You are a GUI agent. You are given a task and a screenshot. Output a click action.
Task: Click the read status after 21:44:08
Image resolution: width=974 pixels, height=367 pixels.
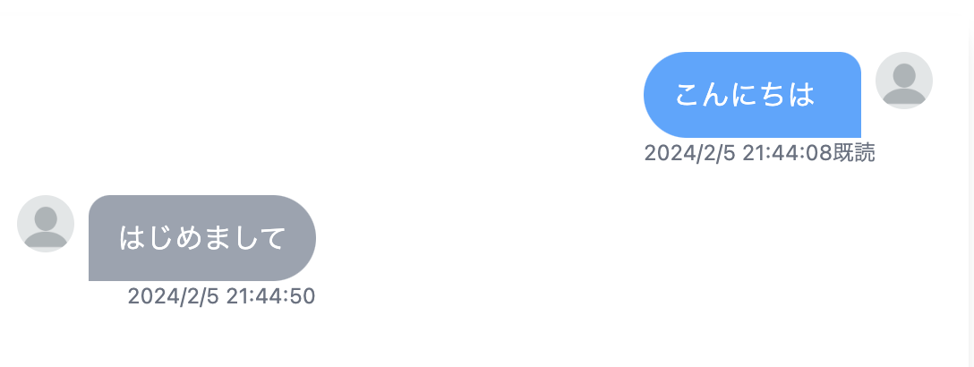[854, 153]
